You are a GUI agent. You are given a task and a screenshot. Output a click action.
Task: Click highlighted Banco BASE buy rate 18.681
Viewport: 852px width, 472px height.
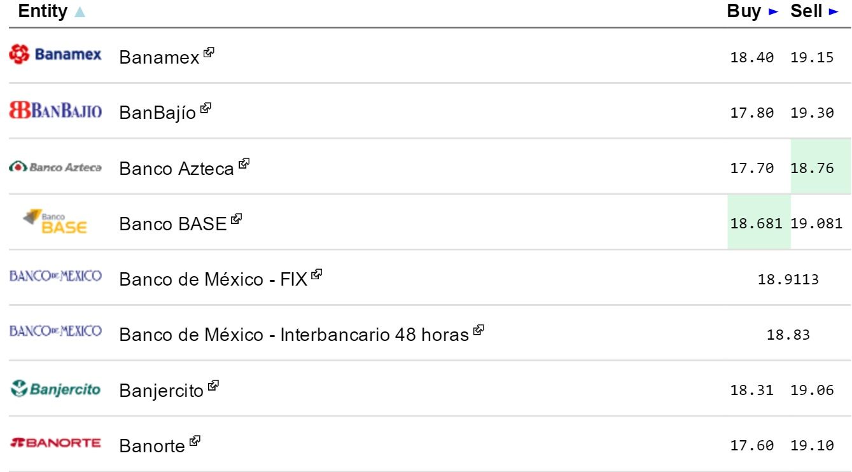coord(756,224)
